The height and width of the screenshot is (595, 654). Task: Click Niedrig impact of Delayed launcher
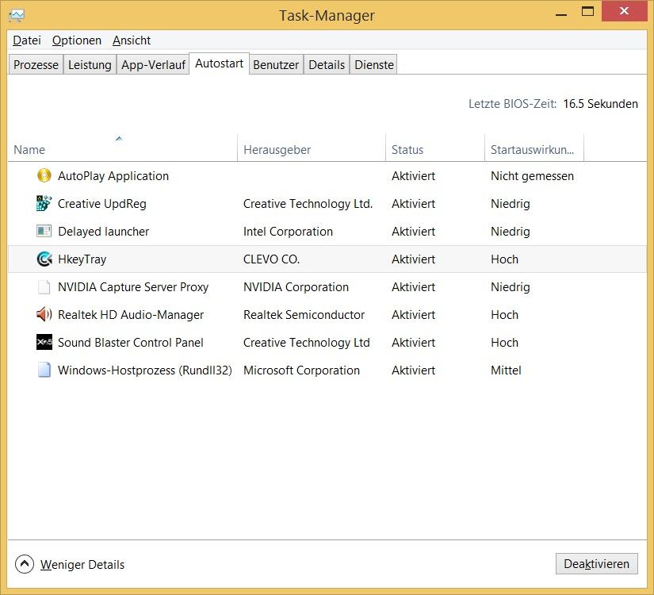511,232
